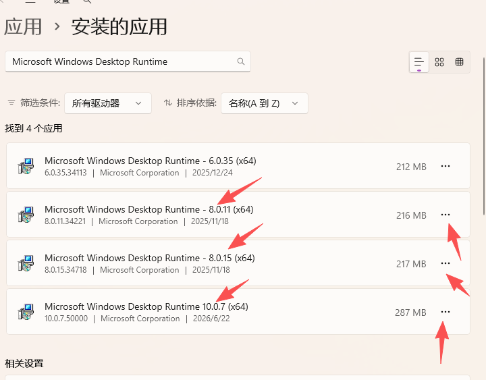
Task: Select the Runtime 8.0.15 (x64) entry
Action: 238,263
